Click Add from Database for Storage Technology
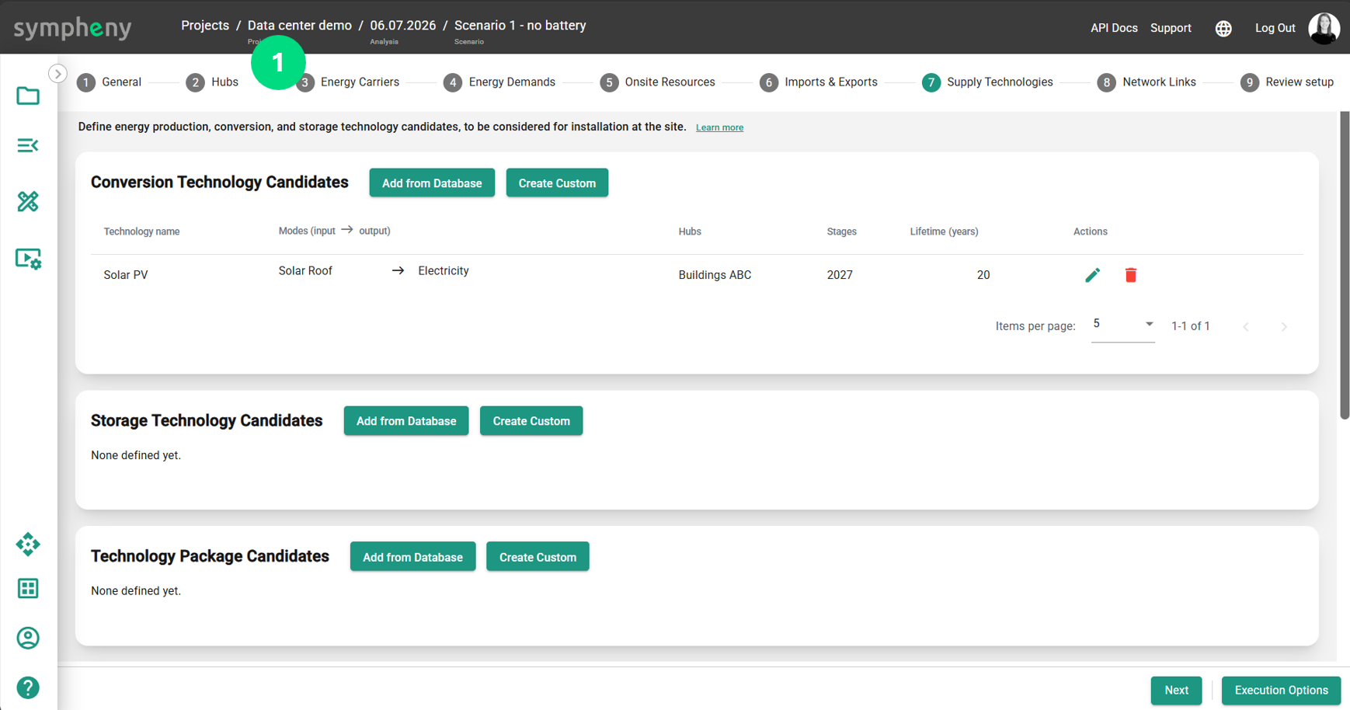 [406, 421]
